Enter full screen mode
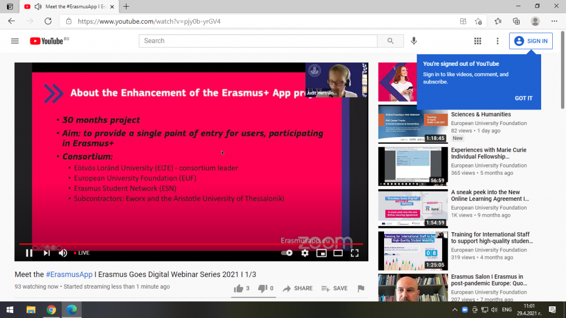The image size is (566, 318). tap(354, 253)
